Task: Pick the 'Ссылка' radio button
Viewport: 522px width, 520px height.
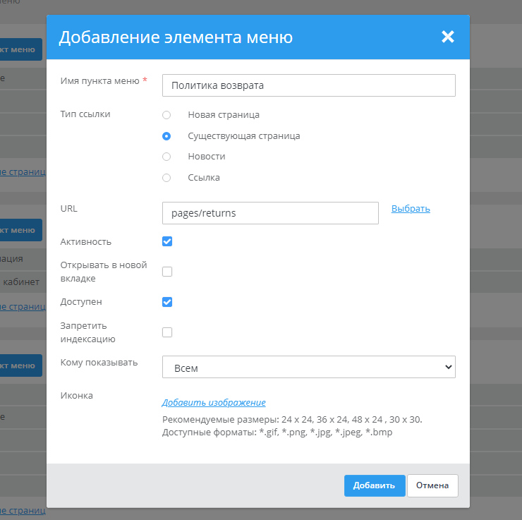Action: 166,178
